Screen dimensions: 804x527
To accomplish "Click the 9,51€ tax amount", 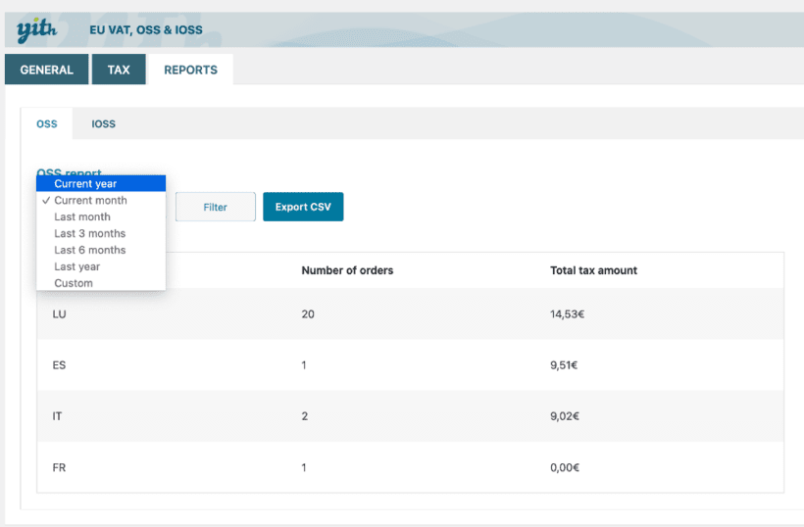I will [564, 365].
